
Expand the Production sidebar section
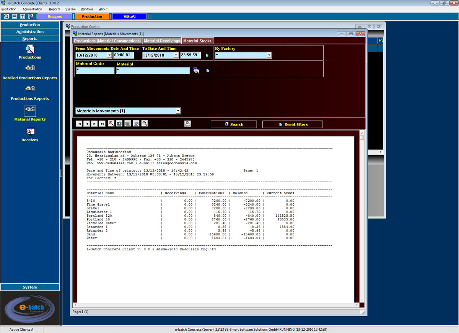coord(30,25)
